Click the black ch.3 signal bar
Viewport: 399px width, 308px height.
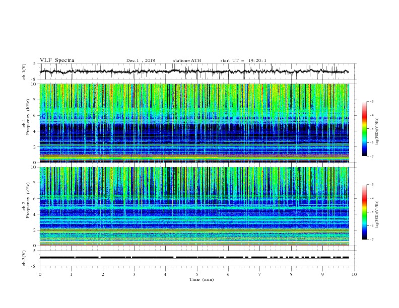194,258
